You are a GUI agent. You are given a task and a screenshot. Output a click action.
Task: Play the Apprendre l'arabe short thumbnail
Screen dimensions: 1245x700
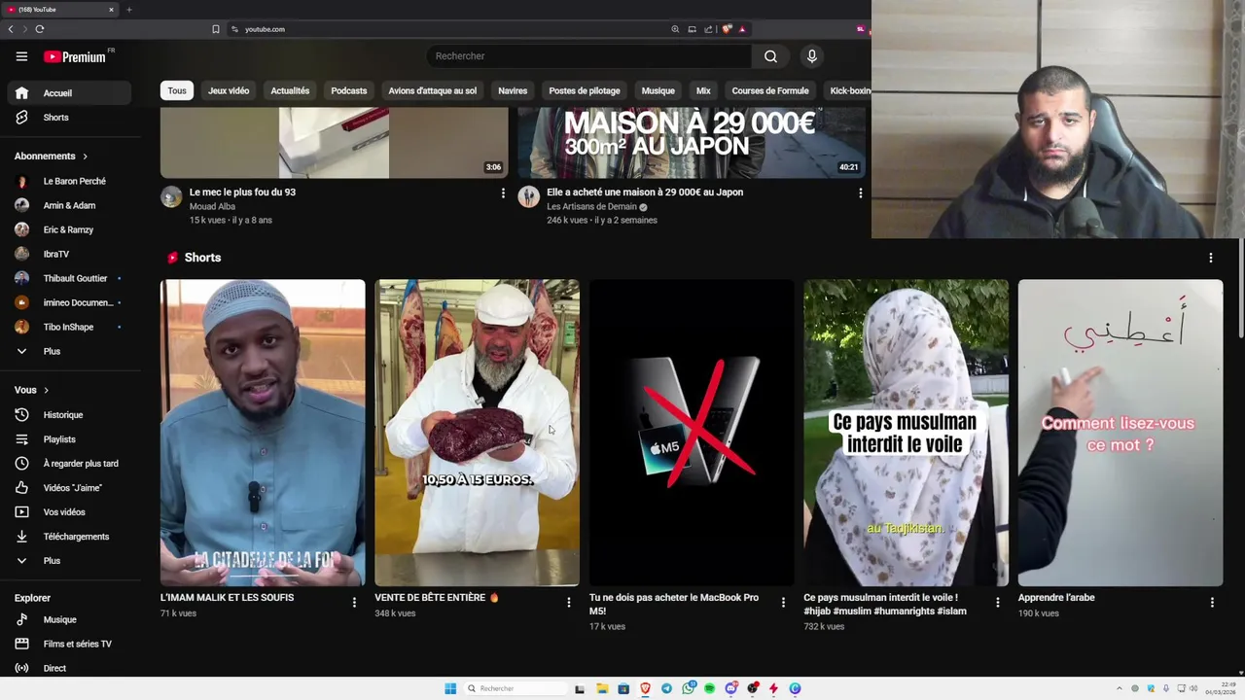[1120, 433]
